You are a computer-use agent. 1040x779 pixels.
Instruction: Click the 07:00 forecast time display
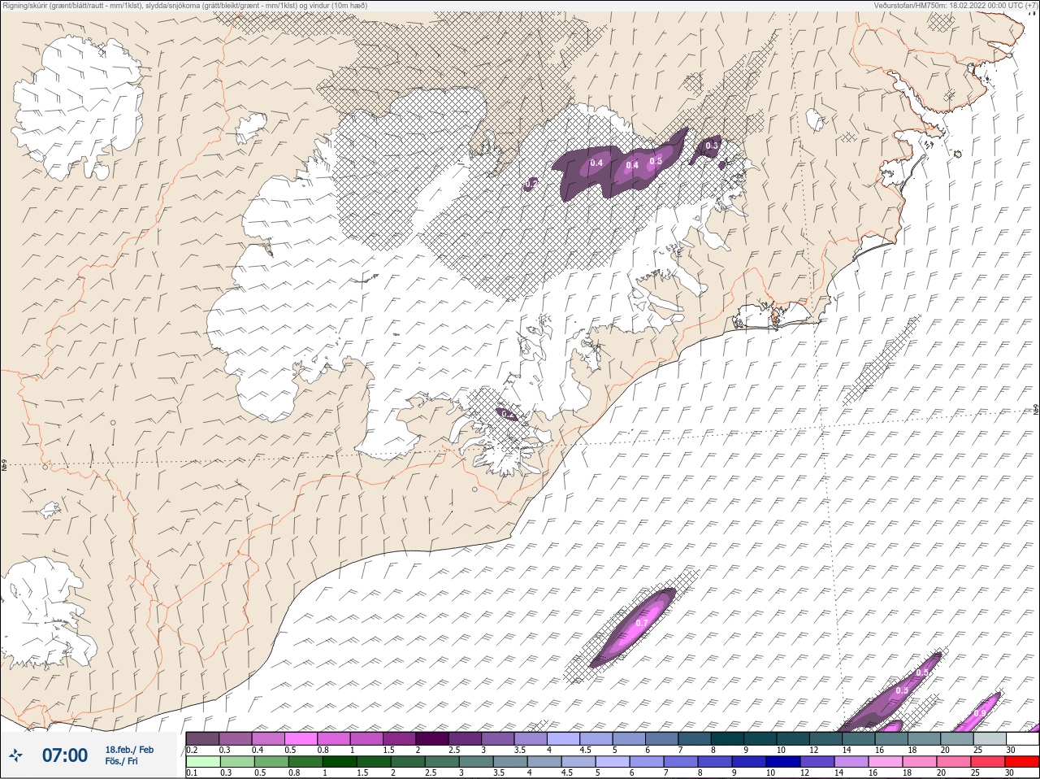point(64,755)
